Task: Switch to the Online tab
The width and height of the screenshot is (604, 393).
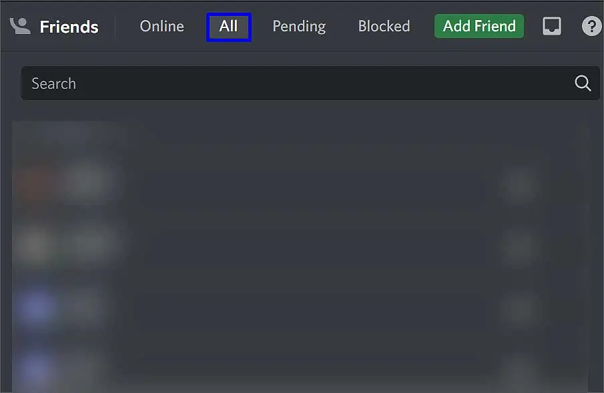Action: tap(162, 26)
